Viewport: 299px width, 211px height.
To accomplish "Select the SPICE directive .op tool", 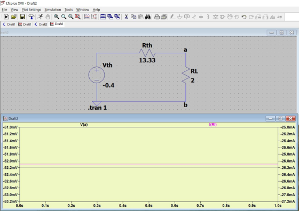I will 280,17.
